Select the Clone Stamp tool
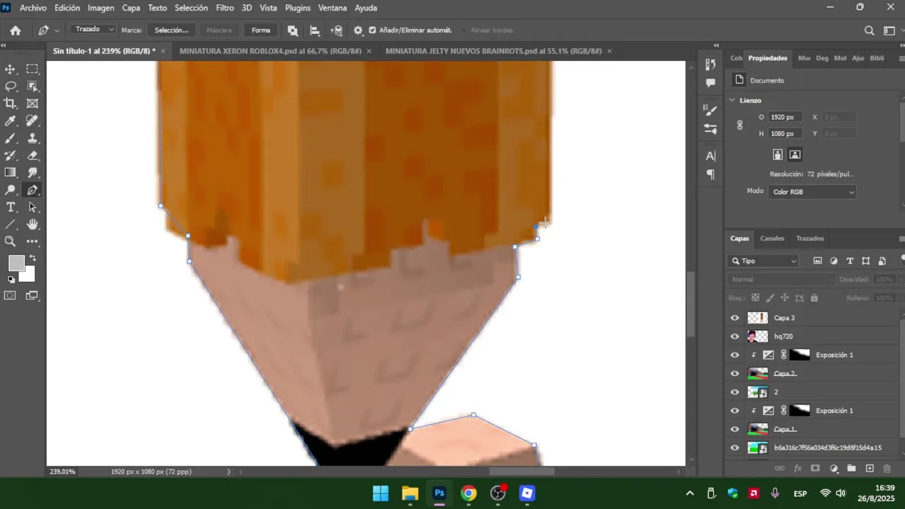The height and width of the screenshot is (509, 905). point(33,139)
